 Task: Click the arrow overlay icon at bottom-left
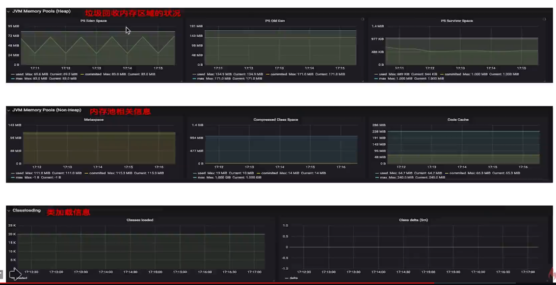coord(15,274)
